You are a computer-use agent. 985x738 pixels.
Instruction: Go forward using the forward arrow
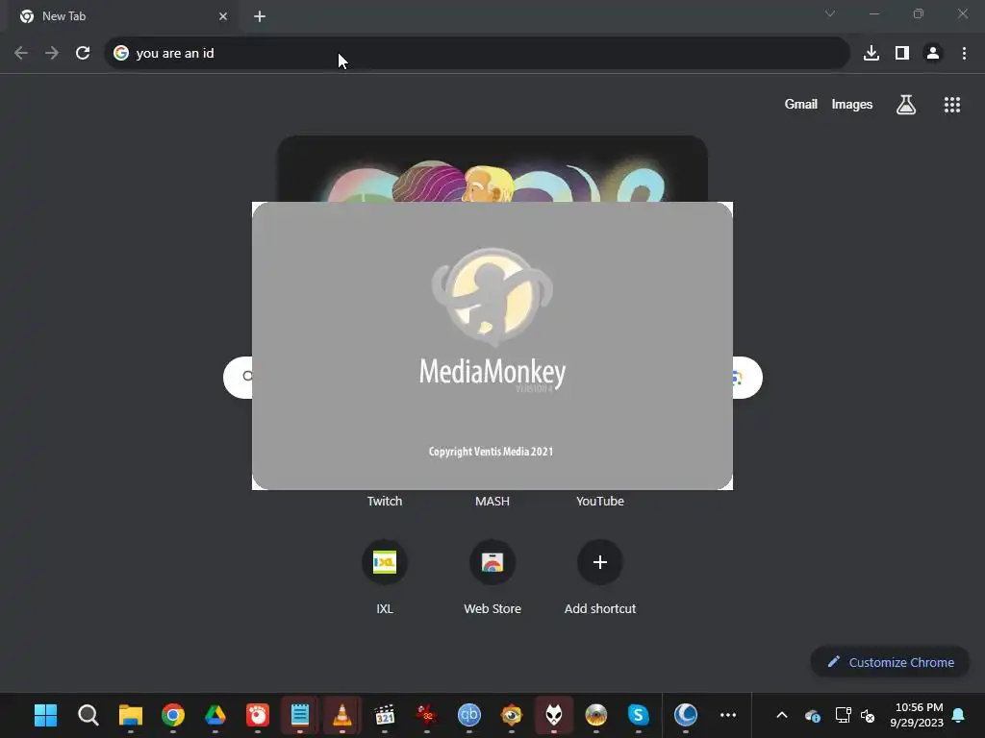point(52,54)
